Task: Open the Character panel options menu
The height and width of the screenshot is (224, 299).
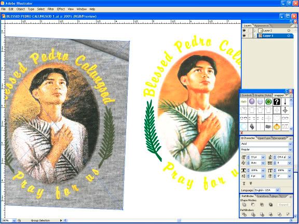Action: click(x=291, y=138)
